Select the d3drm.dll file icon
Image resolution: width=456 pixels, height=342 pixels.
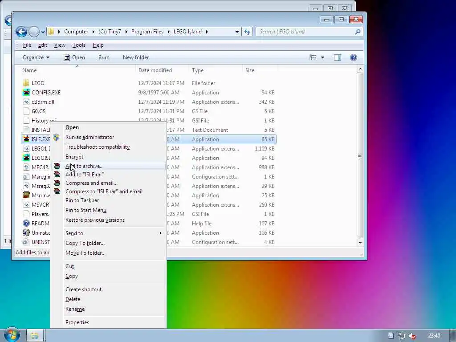(26, 102)
